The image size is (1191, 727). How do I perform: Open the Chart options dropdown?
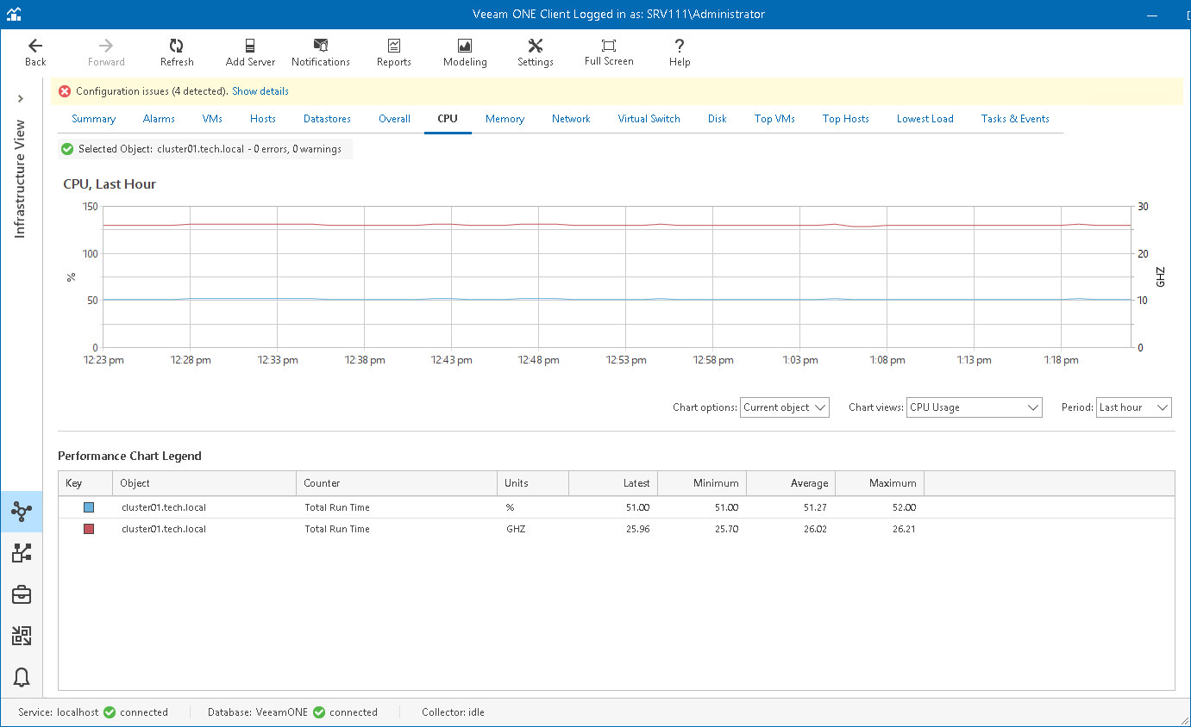784,407
